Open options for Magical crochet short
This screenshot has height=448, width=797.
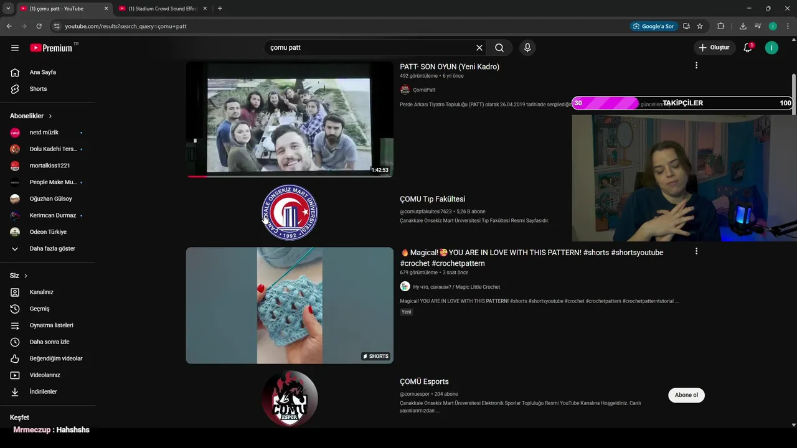(x=696, y=251)
